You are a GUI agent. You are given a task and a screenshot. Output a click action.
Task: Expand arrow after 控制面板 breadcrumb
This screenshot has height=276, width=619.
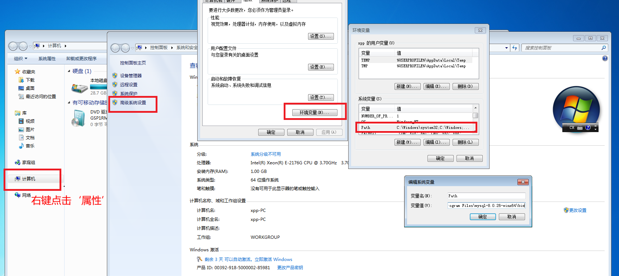pyautogui.click(x=172, y=48)
